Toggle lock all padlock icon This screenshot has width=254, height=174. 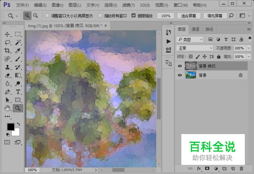click(x=219, y=57)
